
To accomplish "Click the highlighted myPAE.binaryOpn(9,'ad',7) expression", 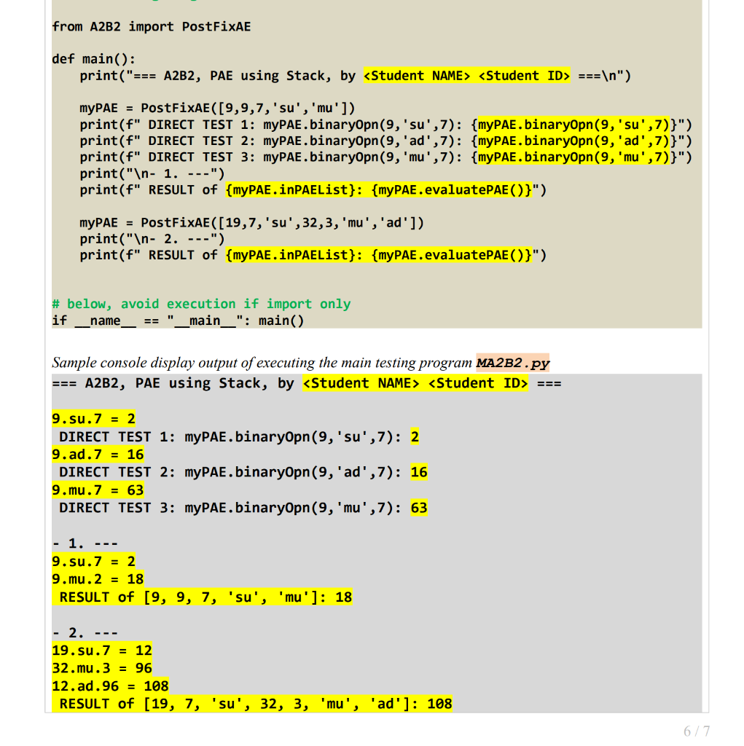I will pos(574,141).
